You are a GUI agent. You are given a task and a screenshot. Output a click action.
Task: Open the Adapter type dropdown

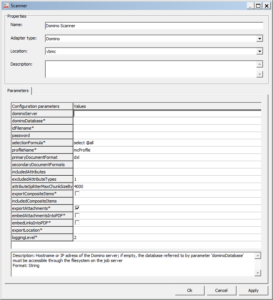point(260,39)
